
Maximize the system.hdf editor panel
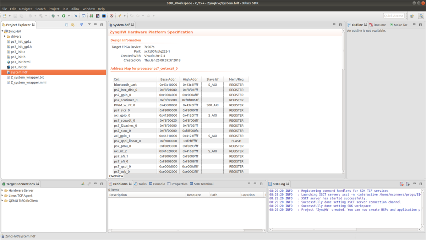(340, 25)
